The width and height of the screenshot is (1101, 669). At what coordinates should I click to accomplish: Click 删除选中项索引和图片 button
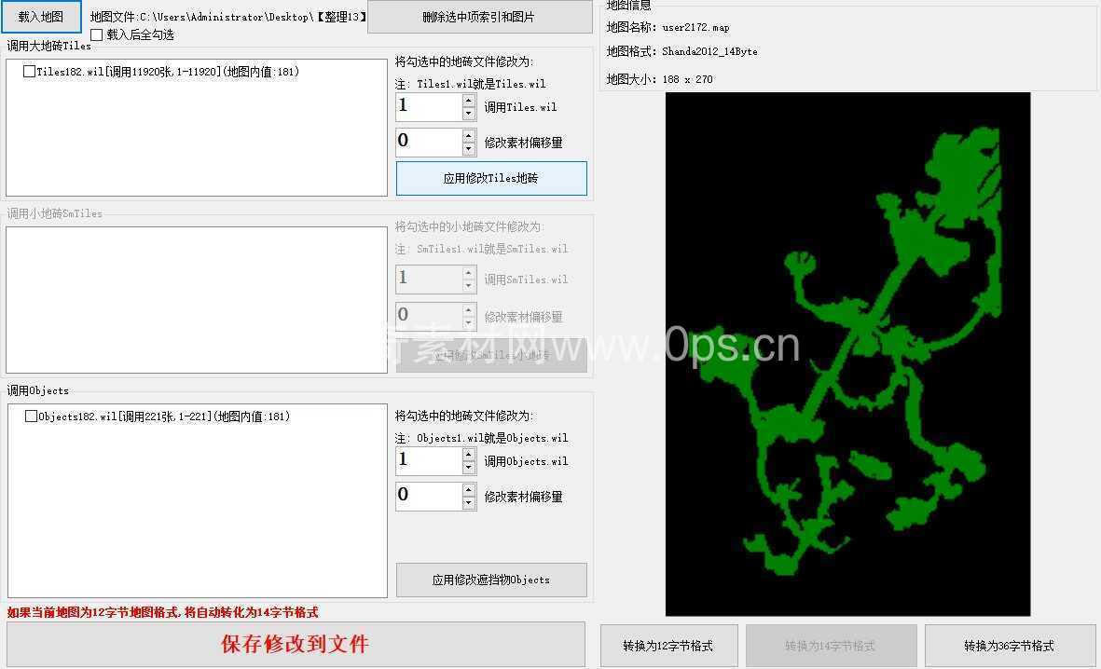click(x=479, y=17)
